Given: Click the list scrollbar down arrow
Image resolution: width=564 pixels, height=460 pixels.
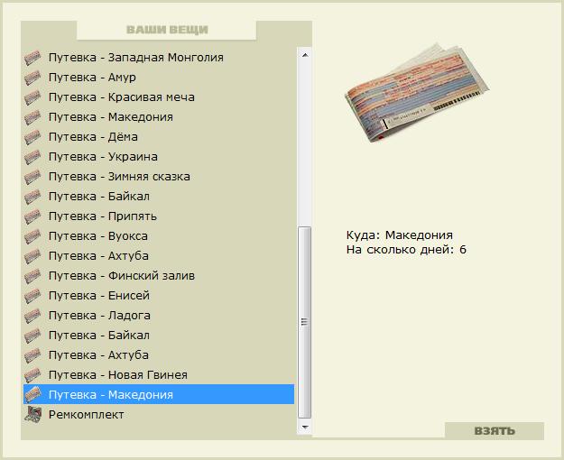Looking at the screenshot, I should click(305, 427).
